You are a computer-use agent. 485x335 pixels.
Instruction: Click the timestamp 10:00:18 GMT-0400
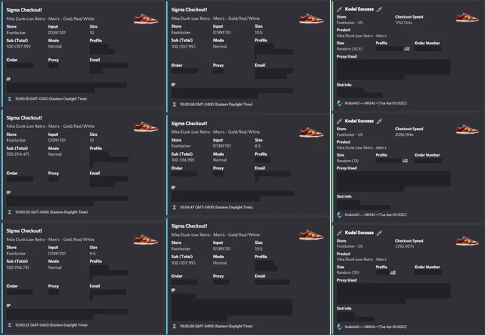51,99
